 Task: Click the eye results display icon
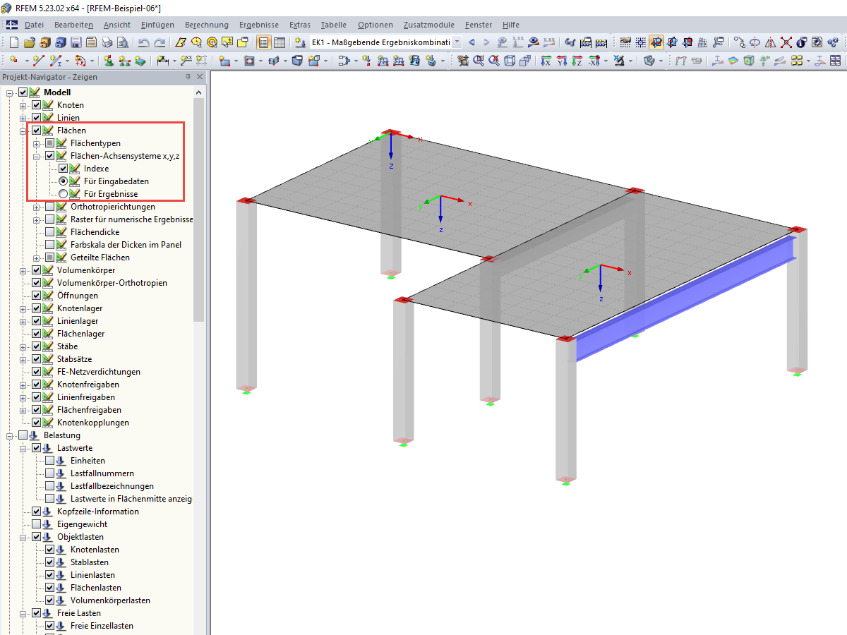point(534,42)
